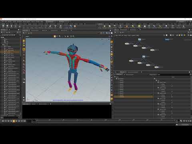Screen dimensions: 192x144
Task: Jump to first frame in playbar
Action: [x=3, y=121]
